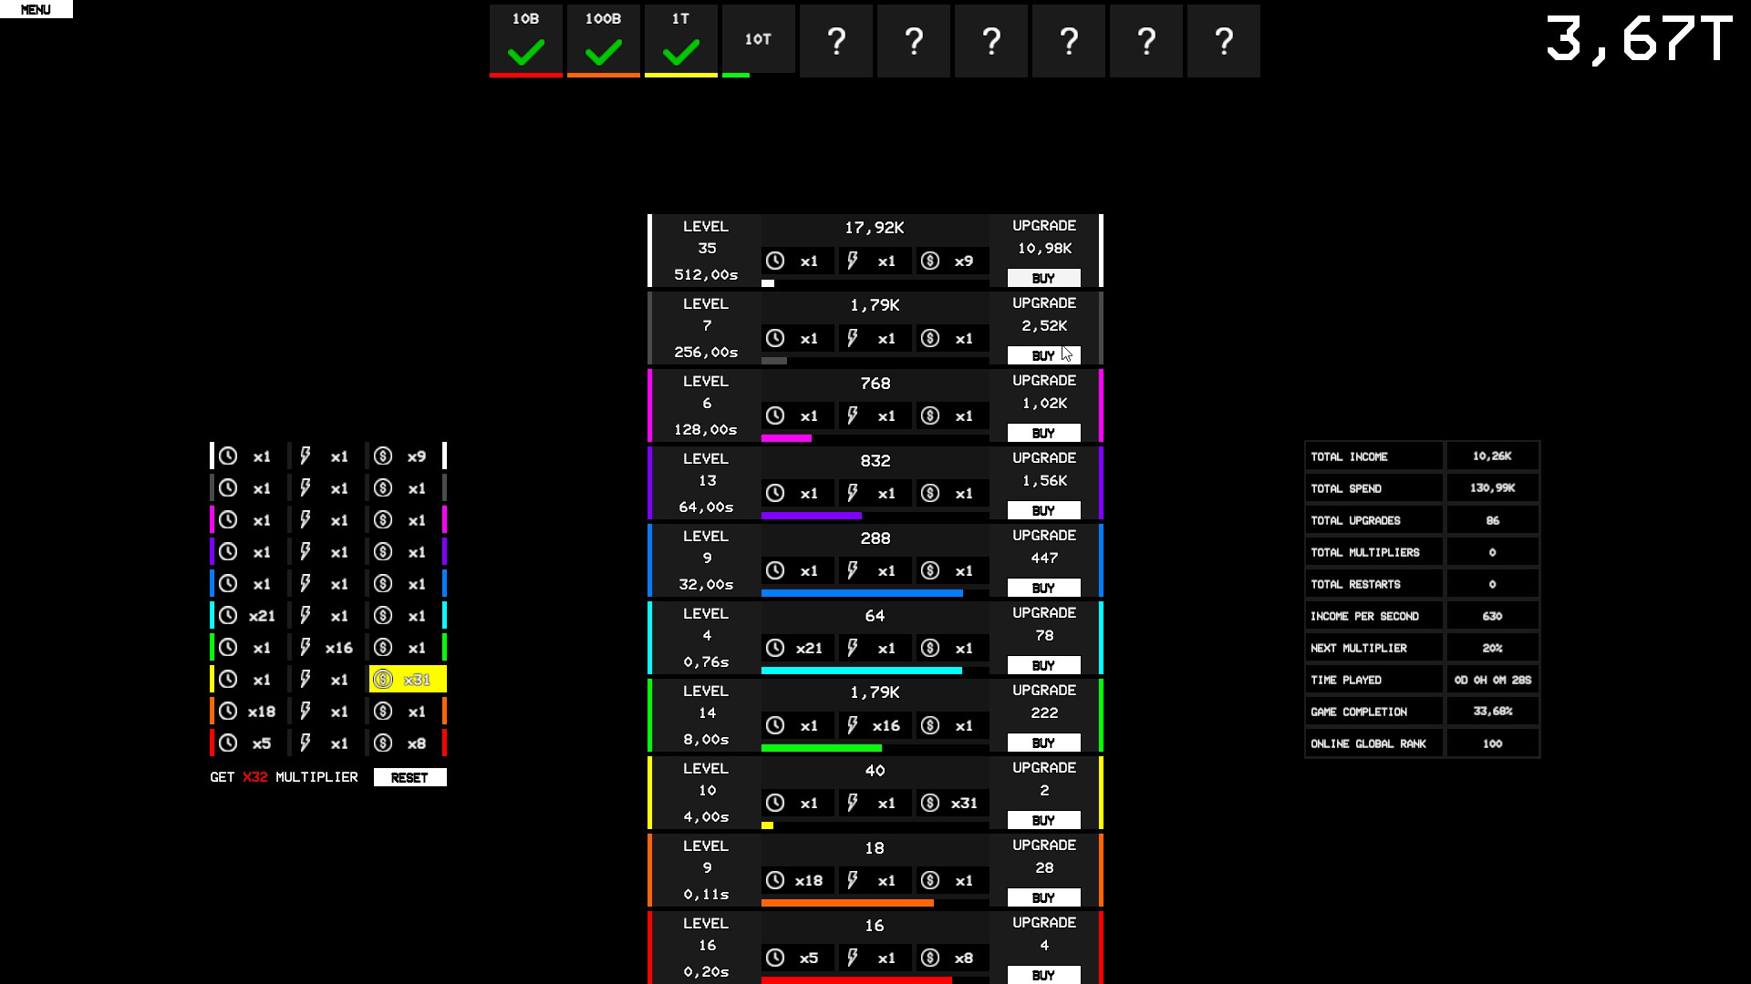Click the lightning x1 icon in the Level 7 row
The image size is (1751, 984).
click(873, 338)
